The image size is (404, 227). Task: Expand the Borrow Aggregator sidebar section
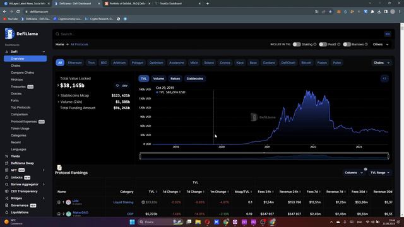(44, 184)
